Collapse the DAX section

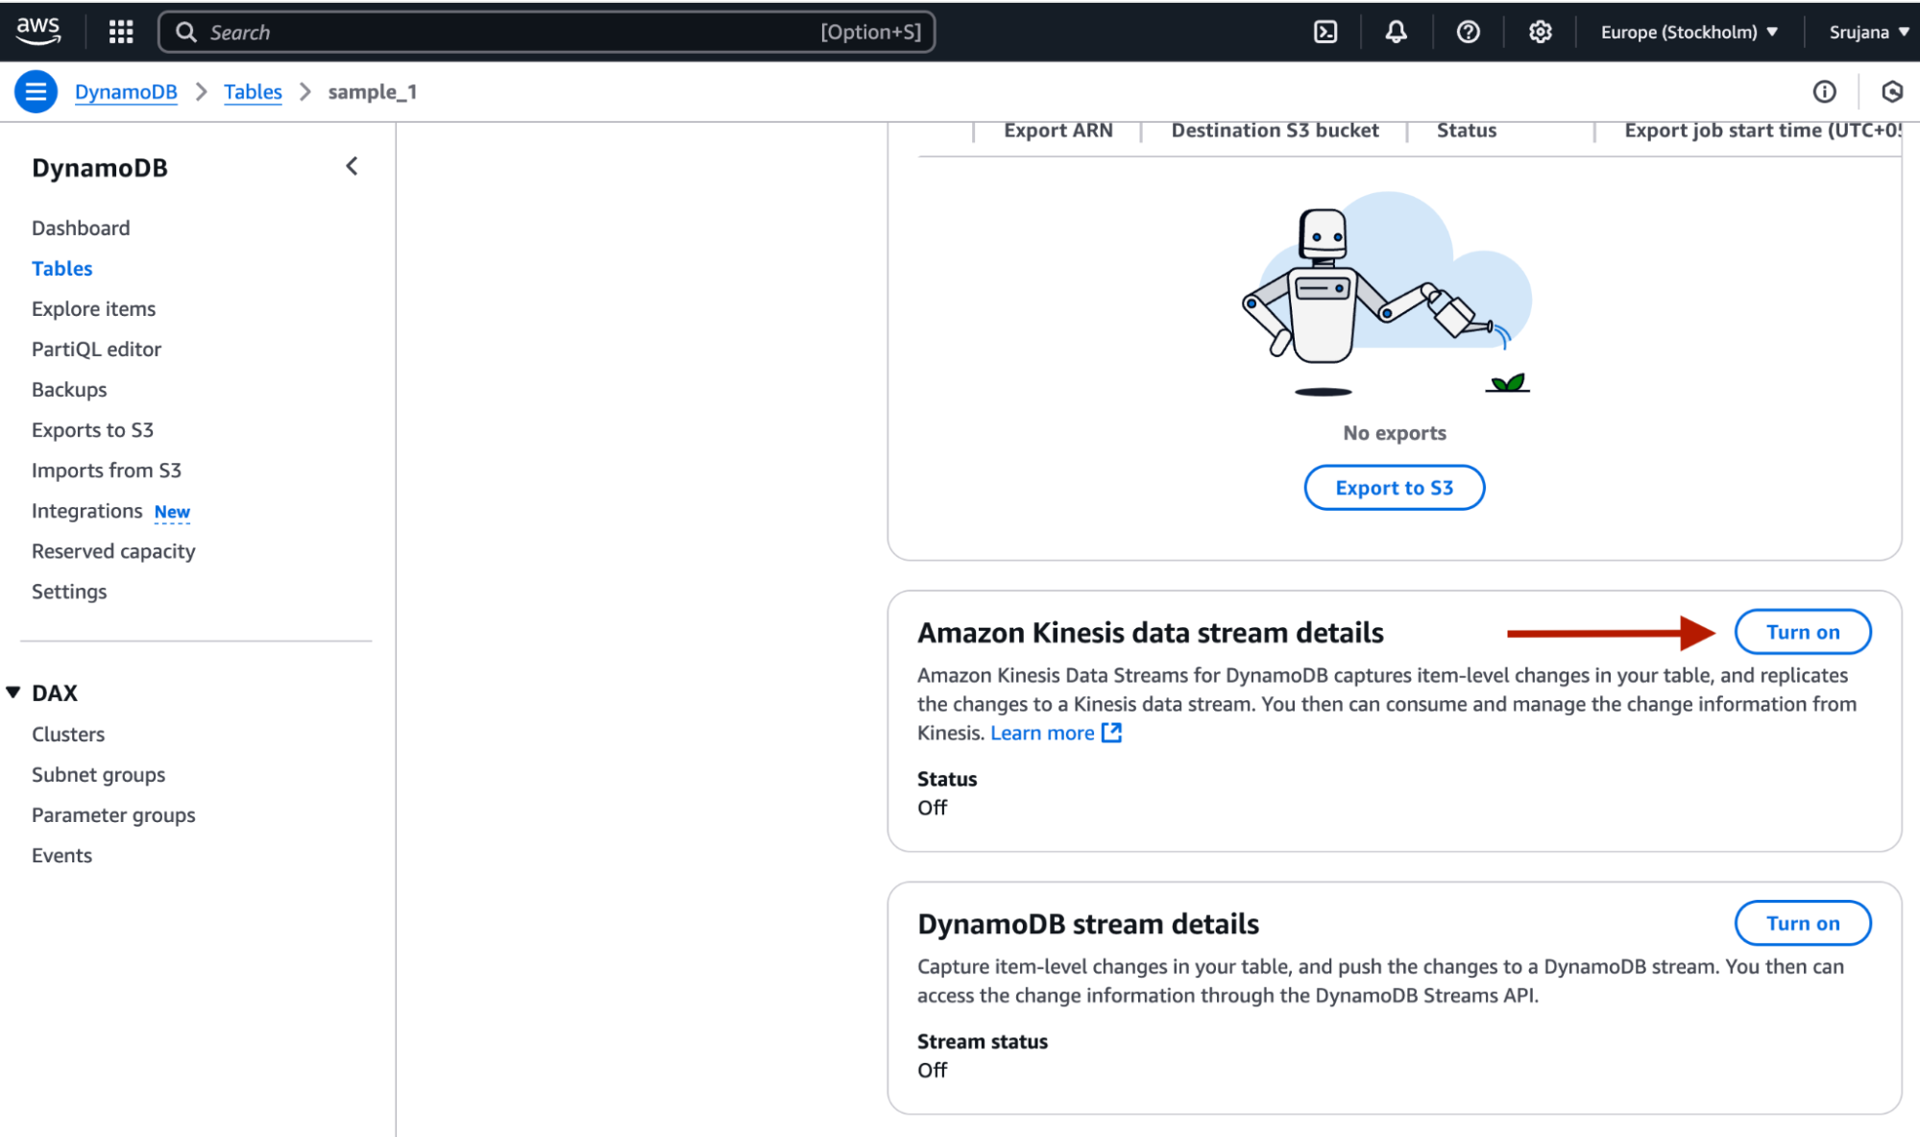coord(13,692)
